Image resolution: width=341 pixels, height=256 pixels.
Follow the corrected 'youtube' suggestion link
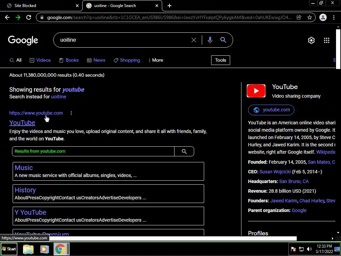click(73, 90)
